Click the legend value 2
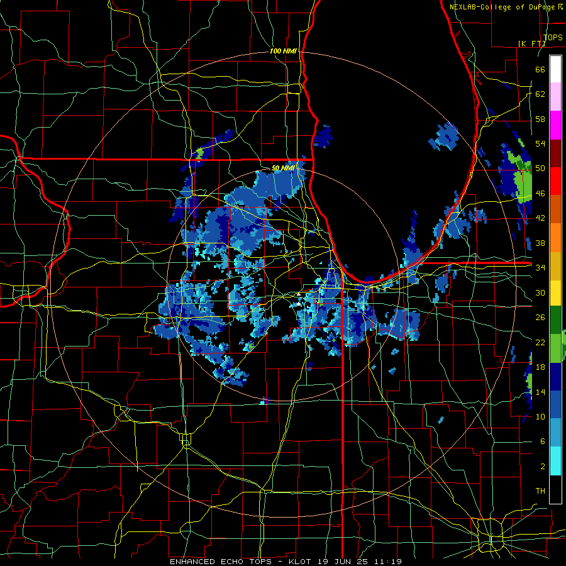 point(542,467)
